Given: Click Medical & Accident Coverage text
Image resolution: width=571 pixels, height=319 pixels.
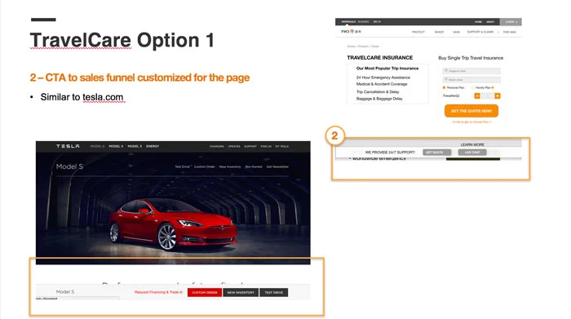Looking at the screenshot, I should [x=382, y=84].
